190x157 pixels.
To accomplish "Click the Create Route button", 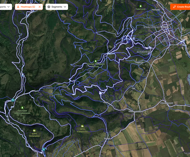I will click(180, 7).
